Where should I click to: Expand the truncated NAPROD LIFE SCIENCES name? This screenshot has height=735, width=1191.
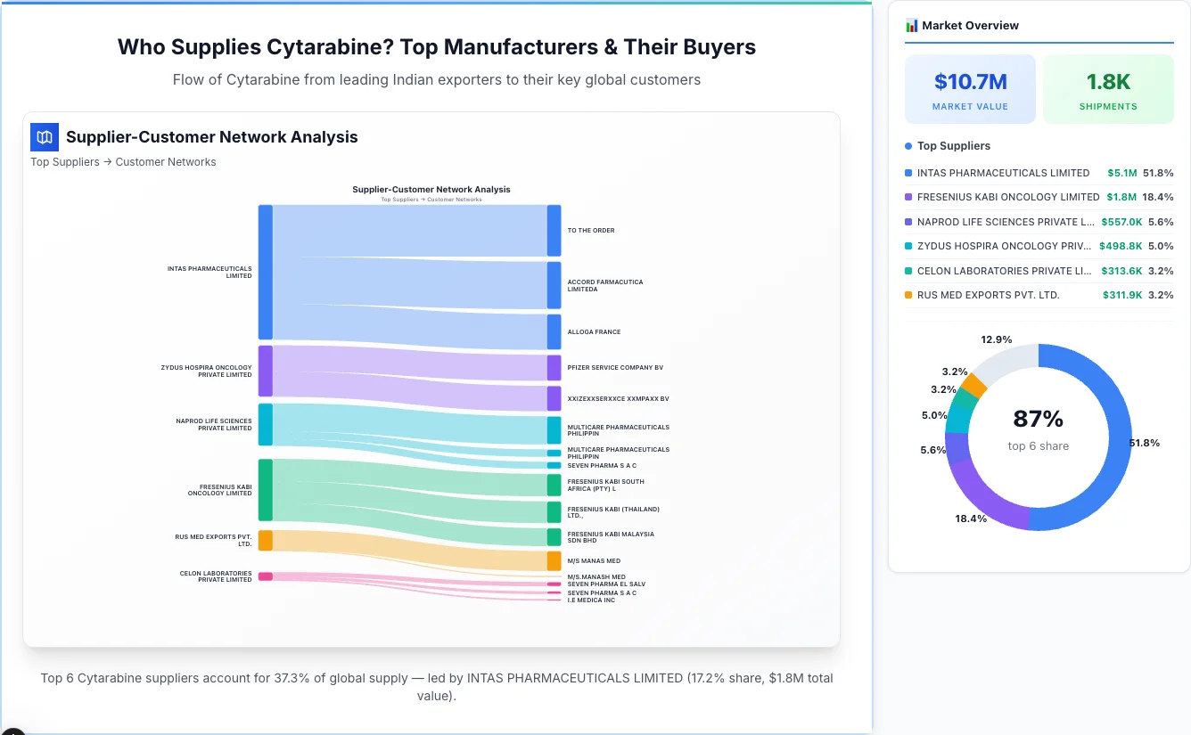pos(999,222)
